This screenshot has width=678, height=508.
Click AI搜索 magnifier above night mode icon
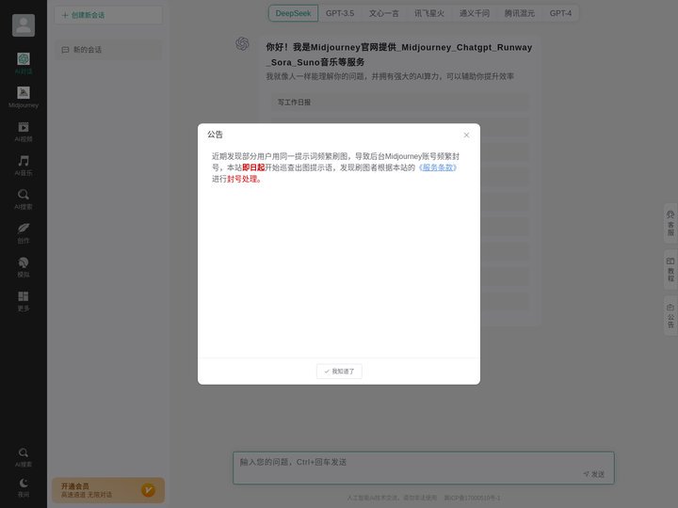point(24,452)
